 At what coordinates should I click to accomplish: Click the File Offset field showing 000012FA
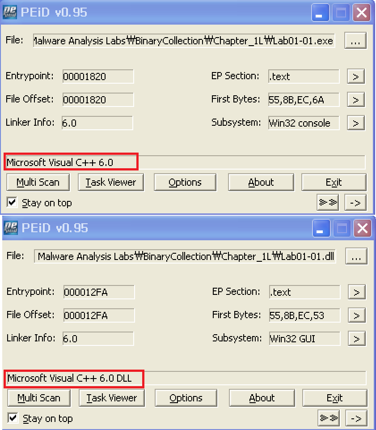99,315
